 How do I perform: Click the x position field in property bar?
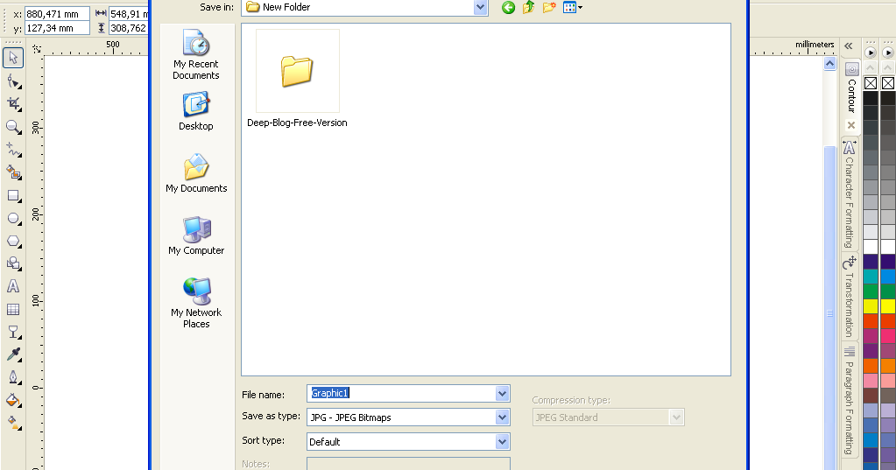tap(57, 14)
